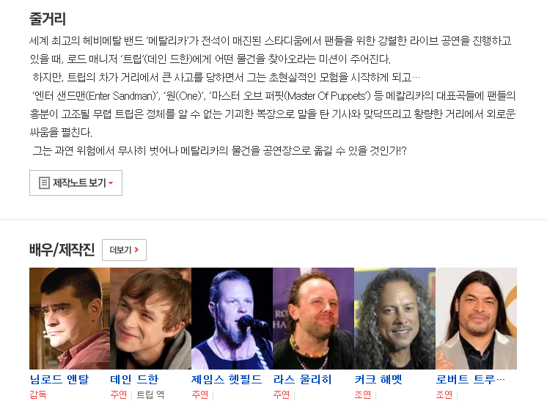The image size is (547, 415).
Task: Click the red chevron arrow in 더보기
Action: [x=136, y=250]
